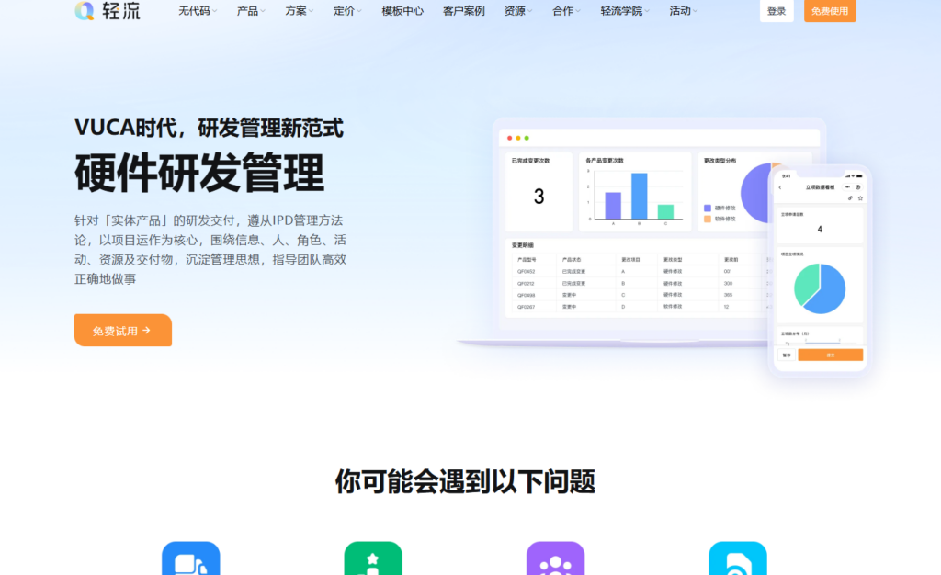Click the green star badge icon at page bottom

(372, 558)
